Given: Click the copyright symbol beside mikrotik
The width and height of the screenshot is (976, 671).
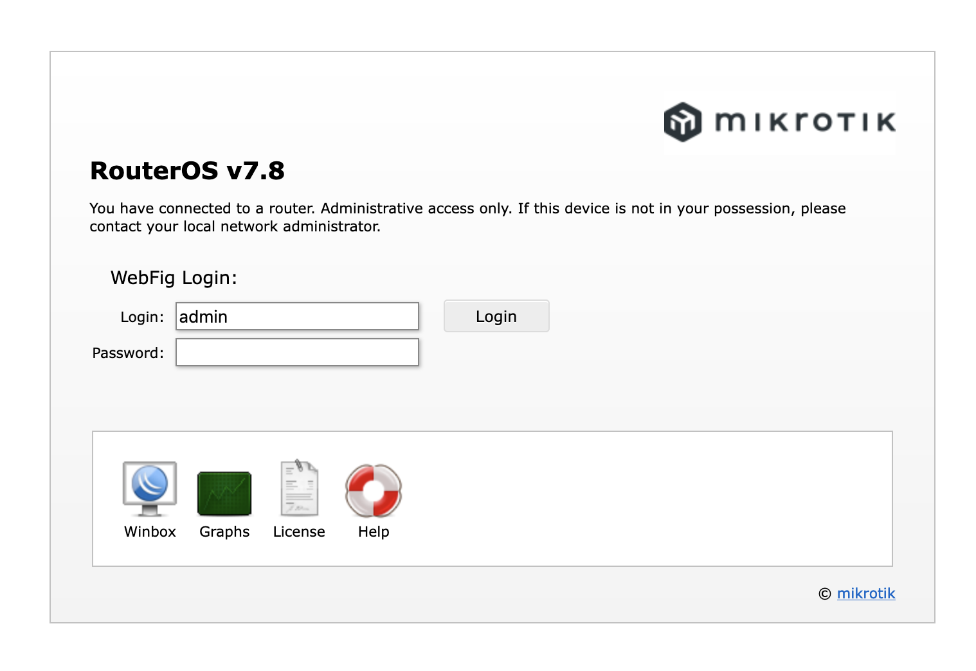Looking at the screenshot, I should point(824,594).
